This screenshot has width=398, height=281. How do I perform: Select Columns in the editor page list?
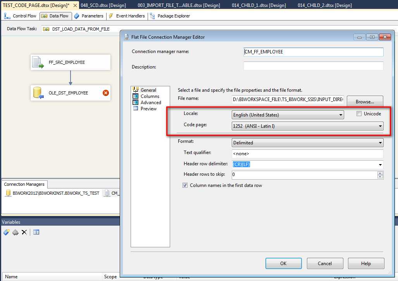(150, 96)
